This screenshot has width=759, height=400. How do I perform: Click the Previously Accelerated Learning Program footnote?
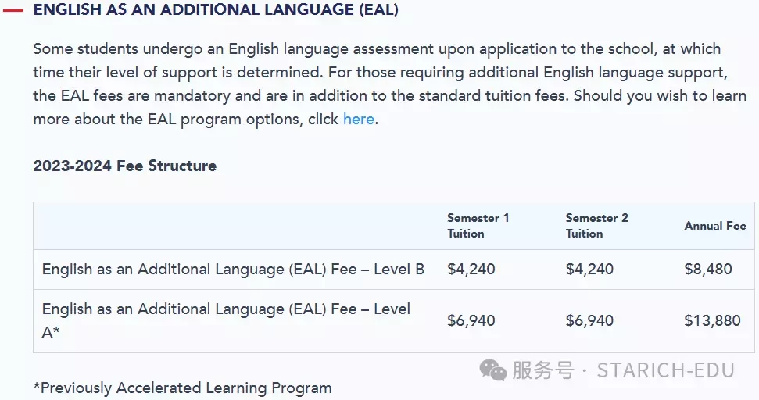click(182, 388)
